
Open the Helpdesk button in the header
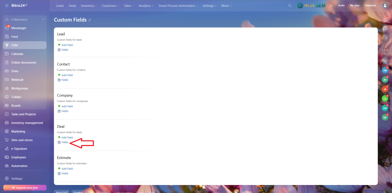pyautogui.click(x=370, y=6)
